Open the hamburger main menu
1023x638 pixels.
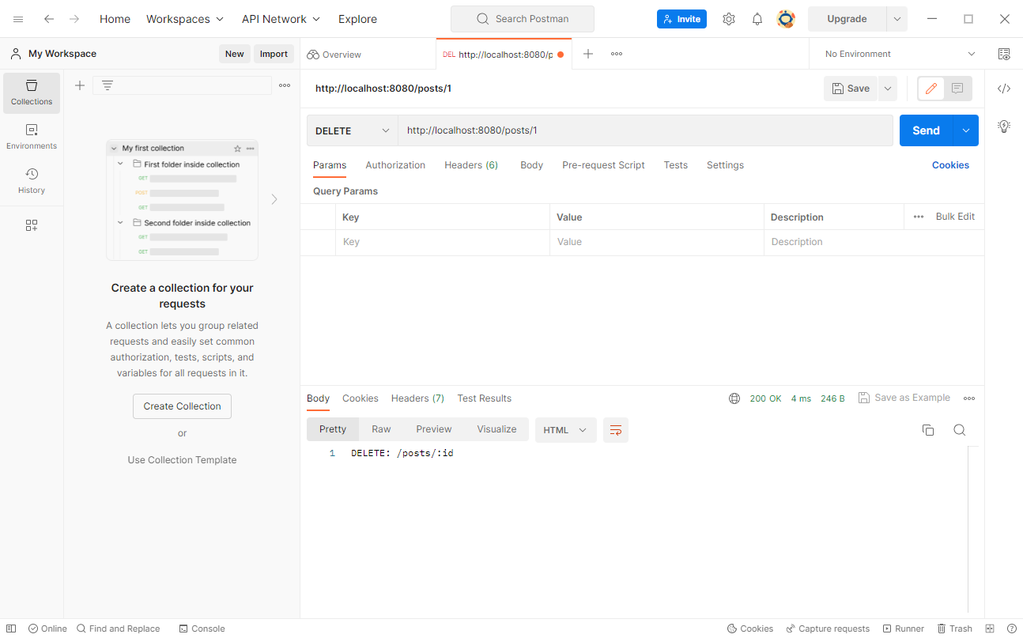(x=18, y=19)
